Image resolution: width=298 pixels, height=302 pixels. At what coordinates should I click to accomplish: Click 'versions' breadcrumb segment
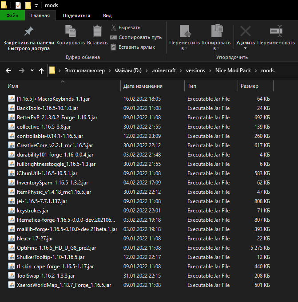[195, 71]
